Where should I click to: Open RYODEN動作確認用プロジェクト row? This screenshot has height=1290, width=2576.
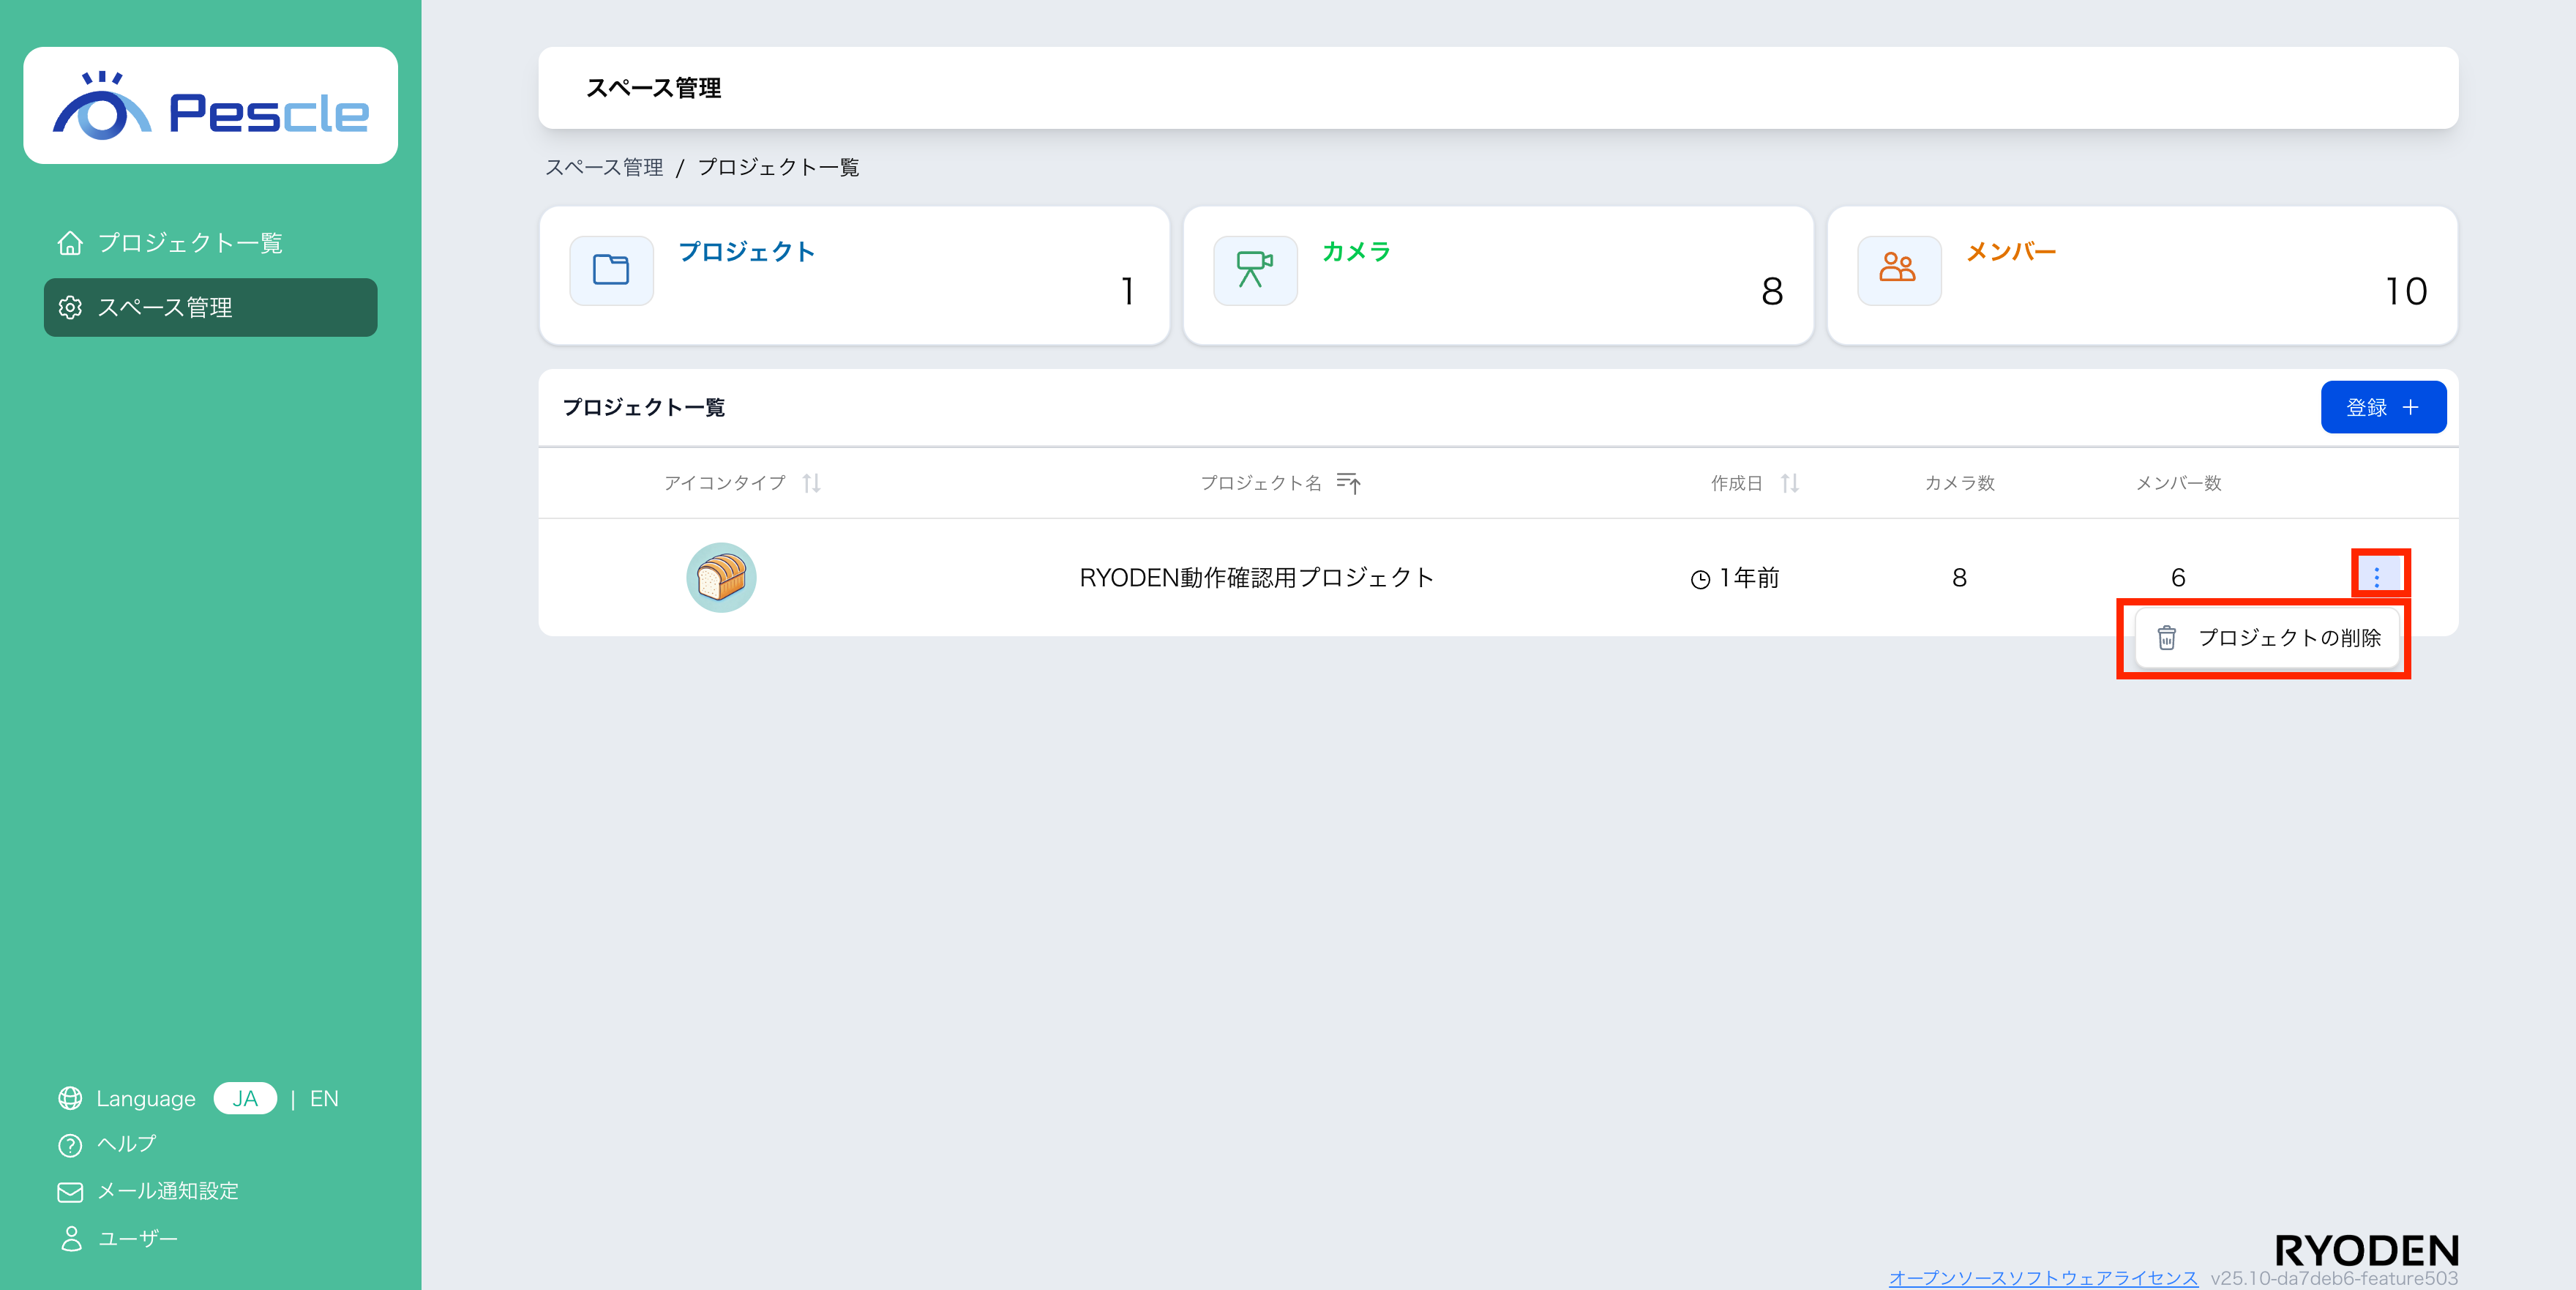coord(1256,578)
